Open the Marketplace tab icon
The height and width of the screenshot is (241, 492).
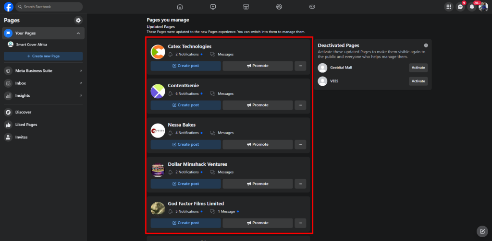(246, 7)
